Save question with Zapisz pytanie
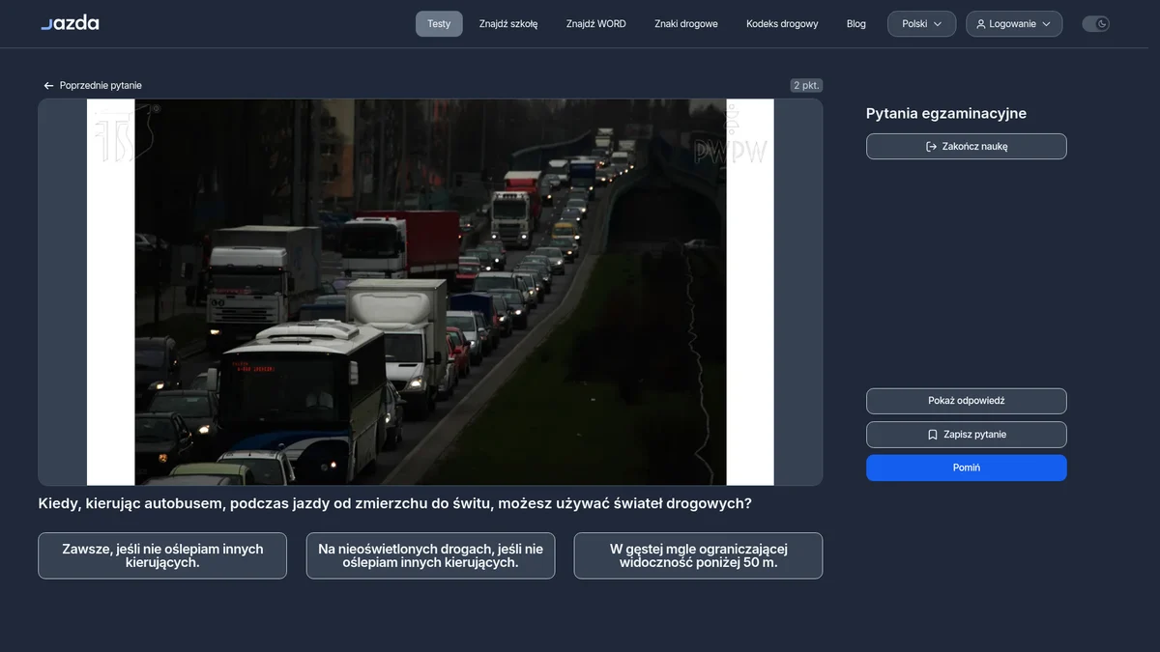 click(x=967, y=435)
